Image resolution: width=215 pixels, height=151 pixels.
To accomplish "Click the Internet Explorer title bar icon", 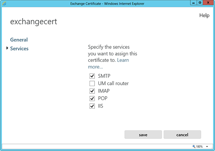I will [x=4, y=4].
